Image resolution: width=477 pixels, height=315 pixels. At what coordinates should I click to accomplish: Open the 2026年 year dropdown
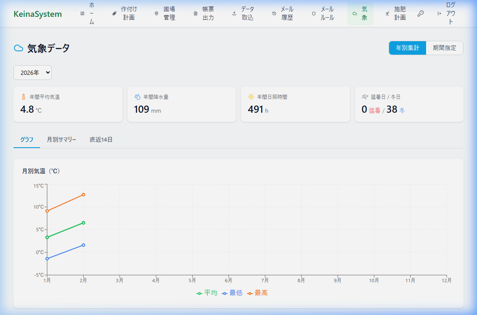tap(32, 72)
